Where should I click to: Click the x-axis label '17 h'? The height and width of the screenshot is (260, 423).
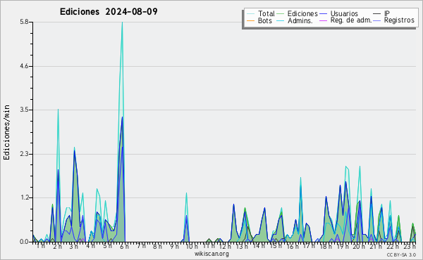coord(309,246)
